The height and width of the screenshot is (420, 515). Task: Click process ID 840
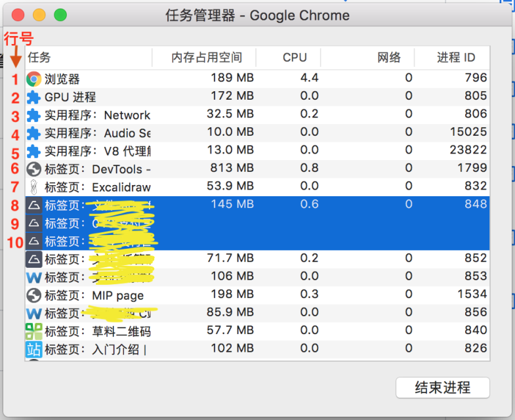click(476, 330)
